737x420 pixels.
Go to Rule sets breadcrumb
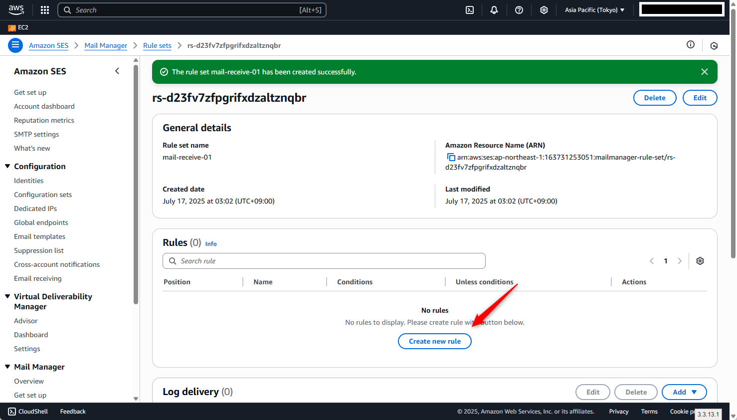pos(157,45)
